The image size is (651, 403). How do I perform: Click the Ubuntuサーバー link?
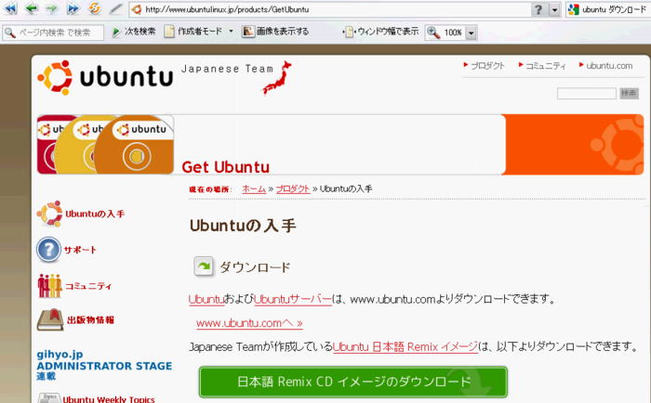tap(293, 299)
